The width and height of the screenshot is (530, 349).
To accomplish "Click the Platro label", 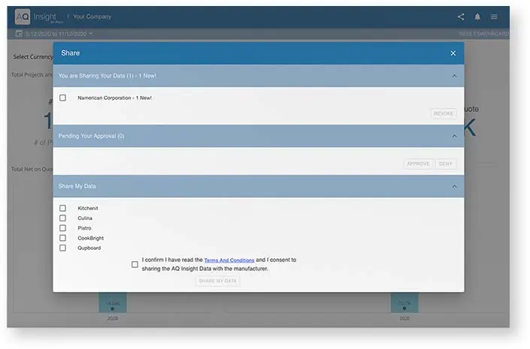I will [84, 228].
